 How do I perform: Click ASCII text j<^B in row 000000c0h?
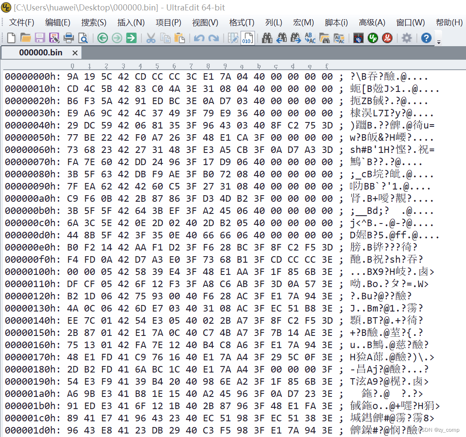click(x=362, y=223)
